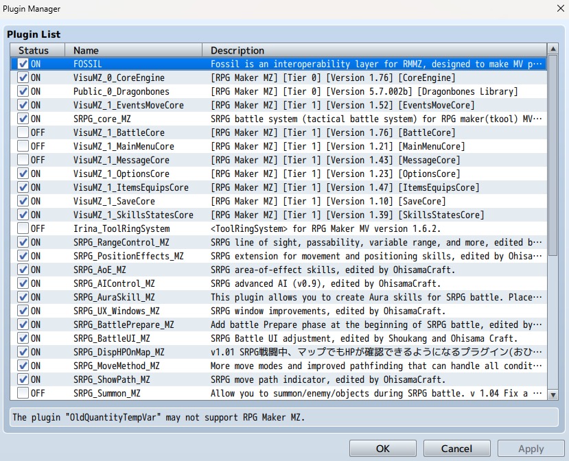Select SRPG_AoE_MZ plugin name

point(100,270)
